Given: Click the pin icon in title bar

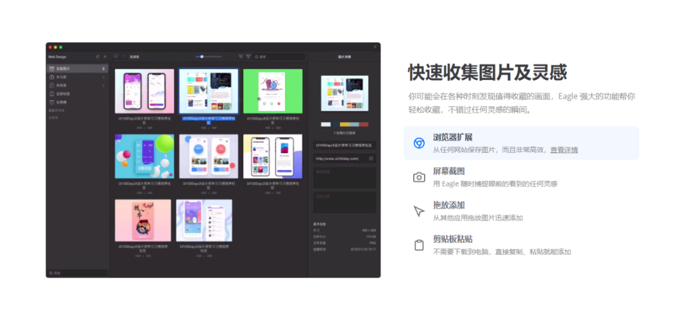Looking at the screenshot, I should click(x=375, y=46).
